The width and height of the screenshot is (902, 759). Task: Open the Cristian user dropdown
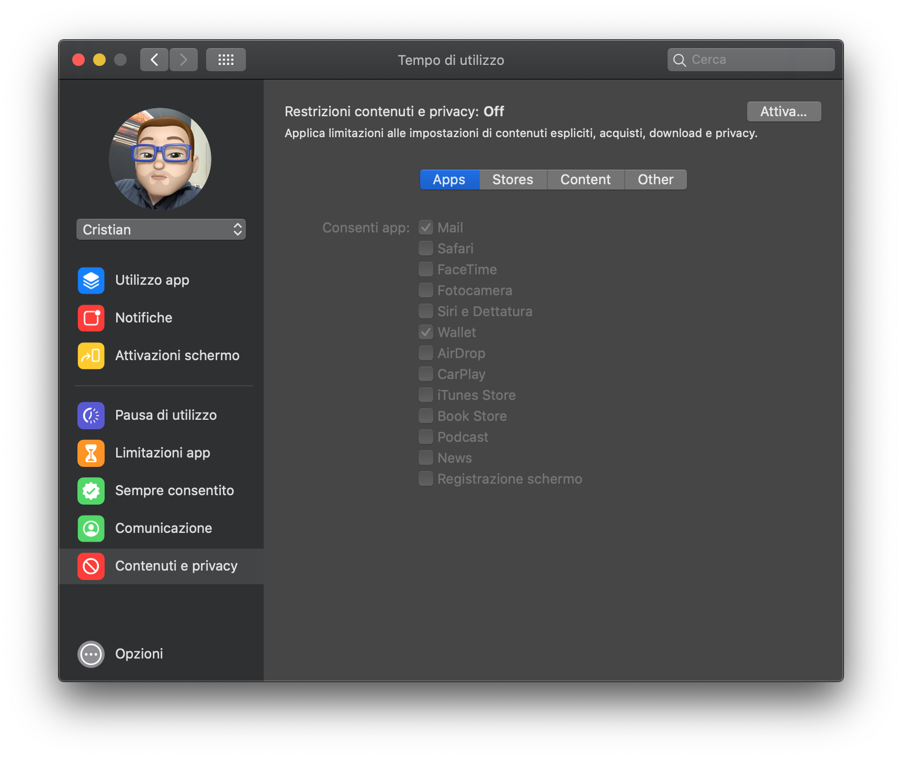tap(161, 230)
